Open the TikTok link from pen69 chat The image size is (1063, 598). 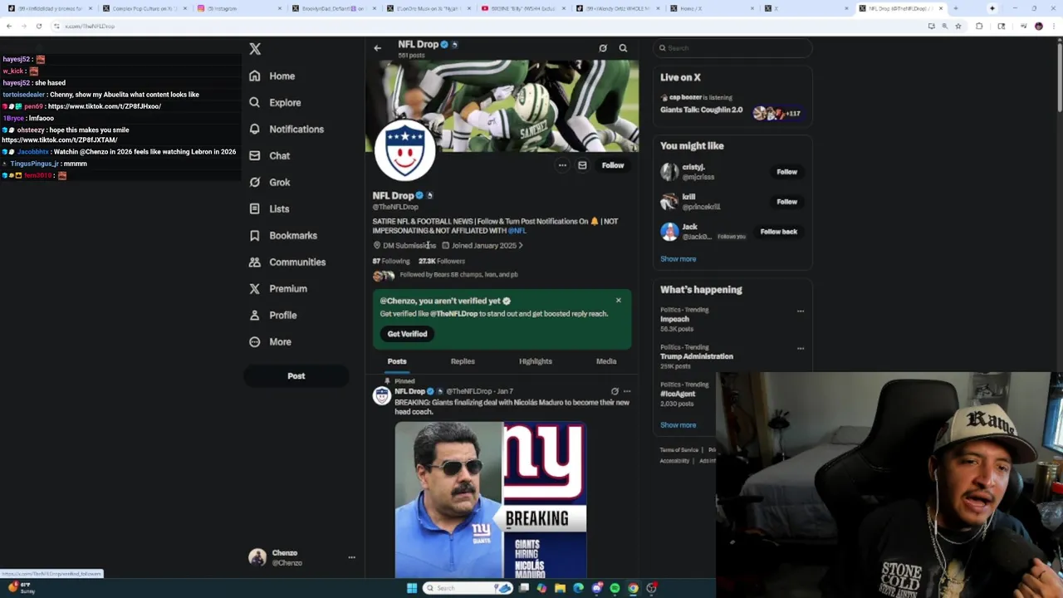click(x=105, y=106)
